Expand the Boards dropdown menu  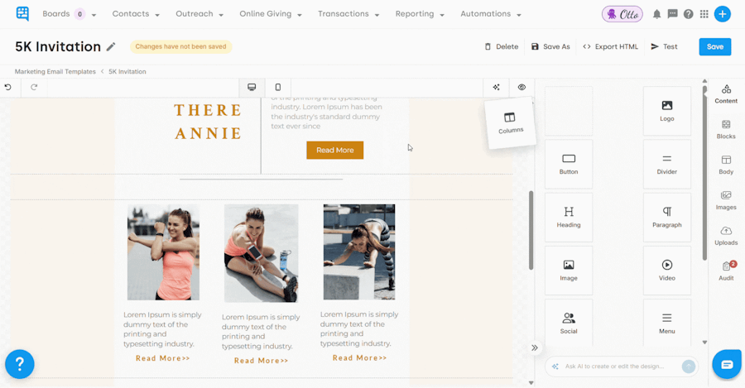pyautogui.click(x=69, y=14)
